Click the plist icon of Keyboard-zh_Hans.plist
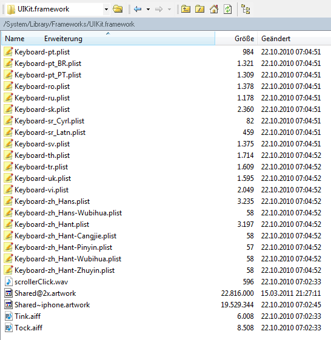Viewport: 331px width, 340px height. [8, 201]
